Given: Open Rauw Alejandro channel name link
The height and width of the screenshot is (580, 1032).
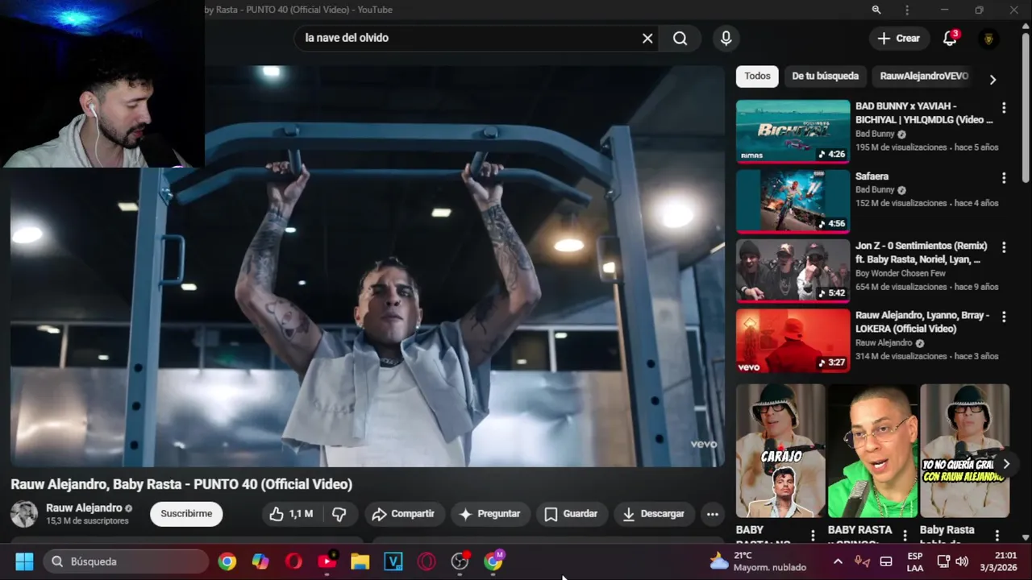Looking at the screenshot, I should pos(84,508).
